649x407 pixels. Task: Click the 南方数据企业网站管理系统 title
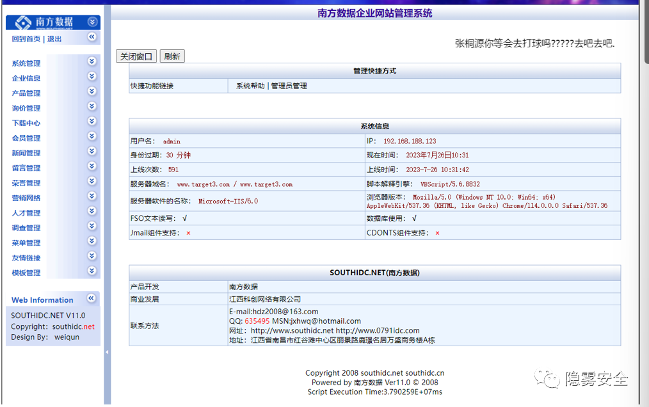click(375, 13)
